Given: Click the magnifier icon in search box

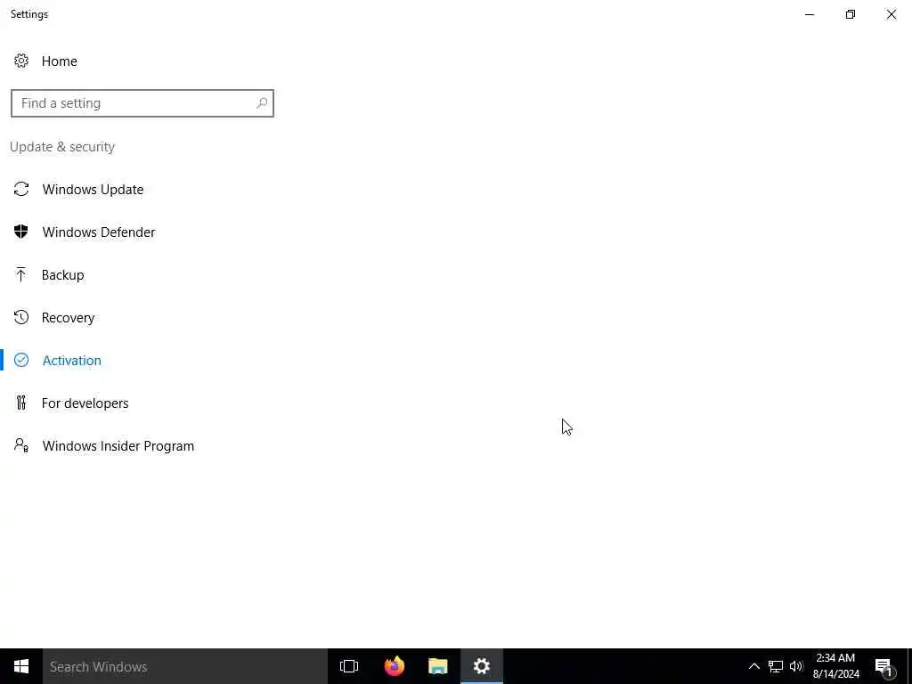Looking at the screenshot, I should tap(262, 103).
